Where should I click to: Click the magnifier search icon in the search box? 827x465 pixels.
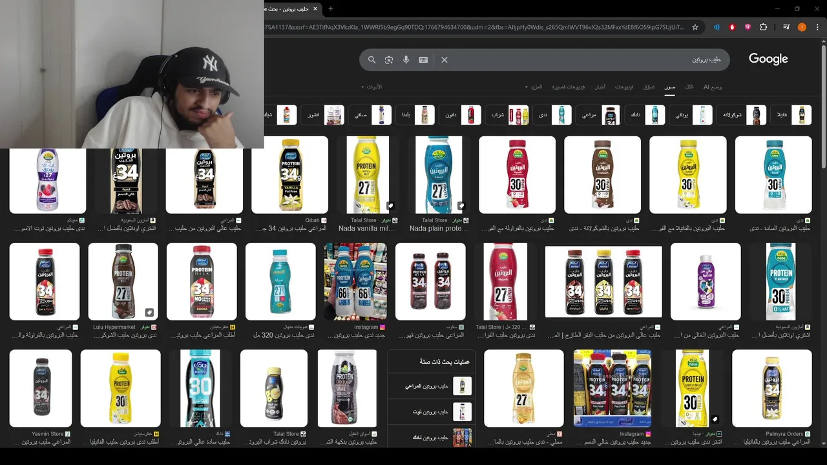tap(372, 59)
